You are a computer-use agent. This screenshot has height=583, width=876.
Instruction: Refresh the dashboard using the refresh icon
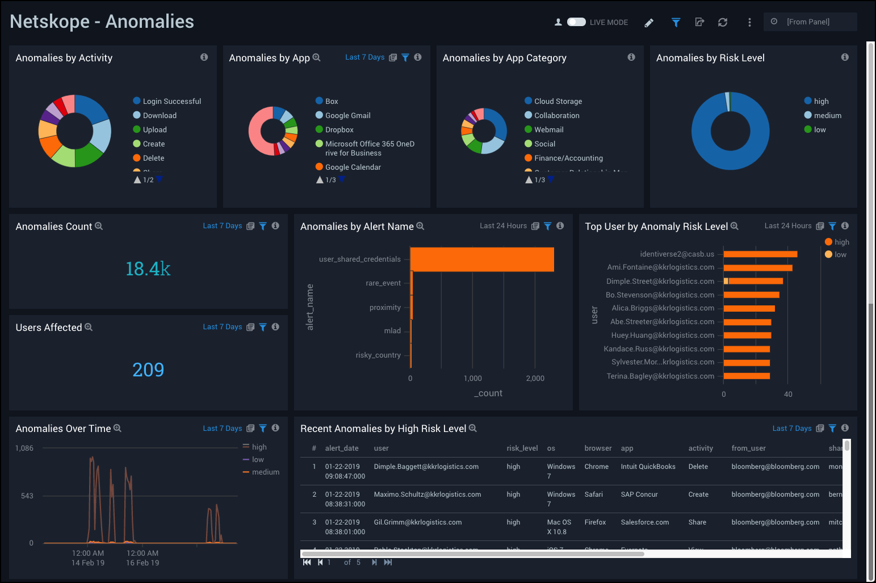[722, 22]
